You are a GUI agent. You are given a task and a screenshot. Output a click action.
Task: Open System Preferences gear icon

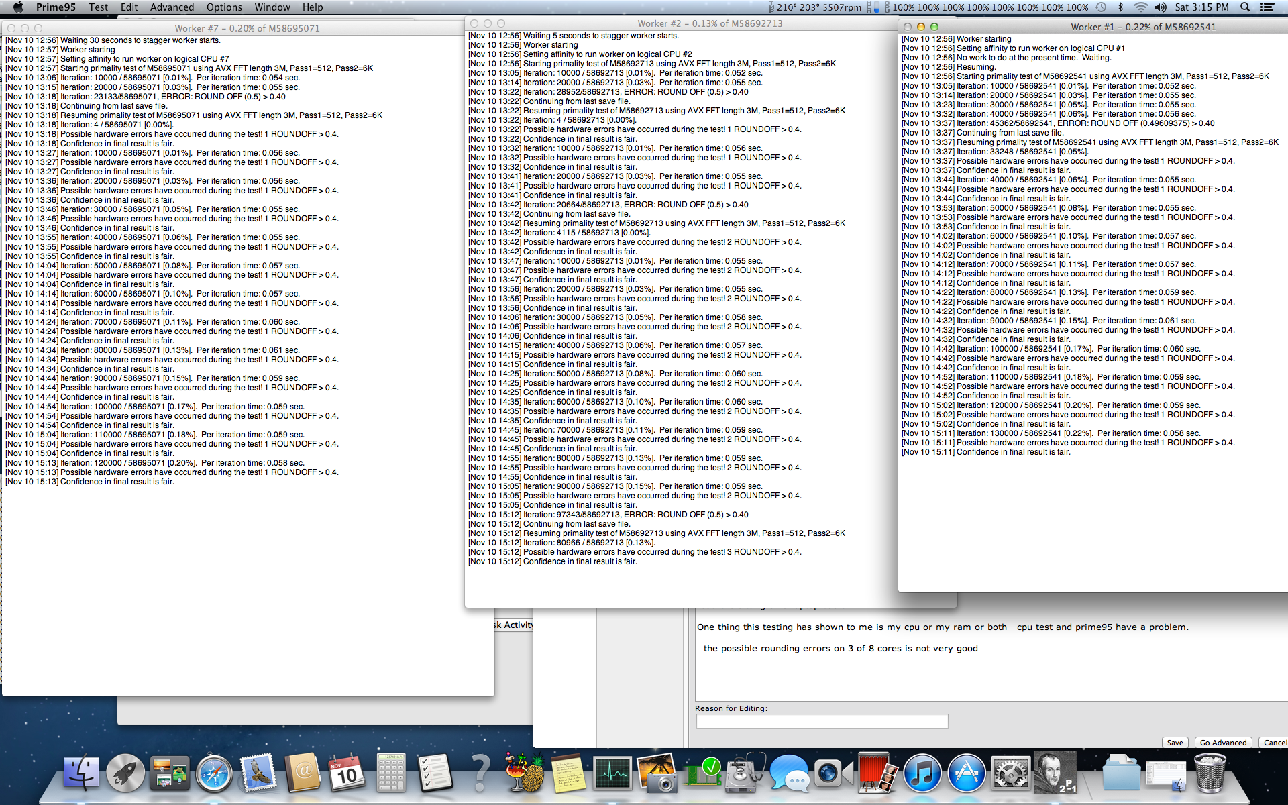tap(1010, 773)
